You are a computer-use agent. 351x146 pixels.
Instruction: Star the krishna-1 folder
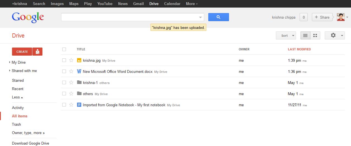tap(71, 83)
